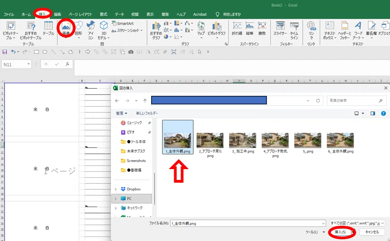The height and width of the screenshot is (241, 390).
Task: Open the Screenshots folder in sidebar
Action: [136, 161]
